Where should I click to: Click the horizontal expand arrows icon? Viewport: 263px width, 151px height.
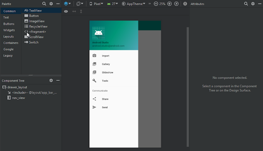(x=74, y=11)
